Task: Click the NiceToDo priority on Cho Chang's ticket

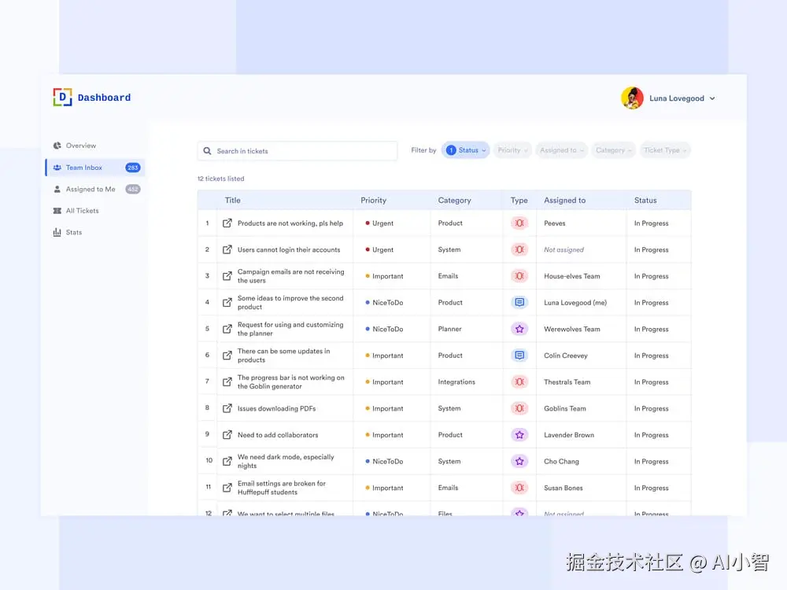Action: (x=384, y=461)
